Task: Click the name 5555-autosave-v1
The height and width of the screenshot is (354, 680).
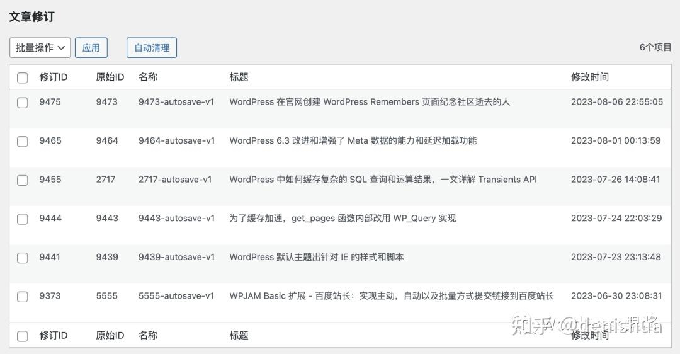Action: point(176,296)
